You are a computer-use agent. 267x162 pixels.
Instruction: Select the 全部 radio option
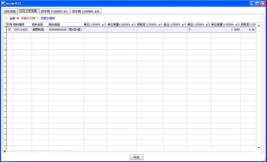[7, 18]
